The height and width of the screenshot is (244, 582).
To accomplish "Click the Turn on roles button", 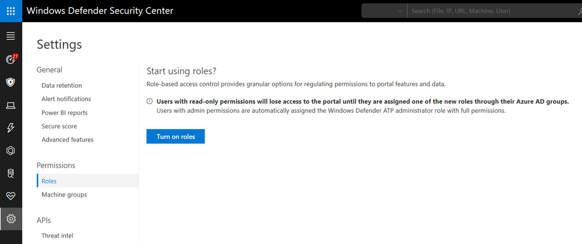I will [175, 137].
